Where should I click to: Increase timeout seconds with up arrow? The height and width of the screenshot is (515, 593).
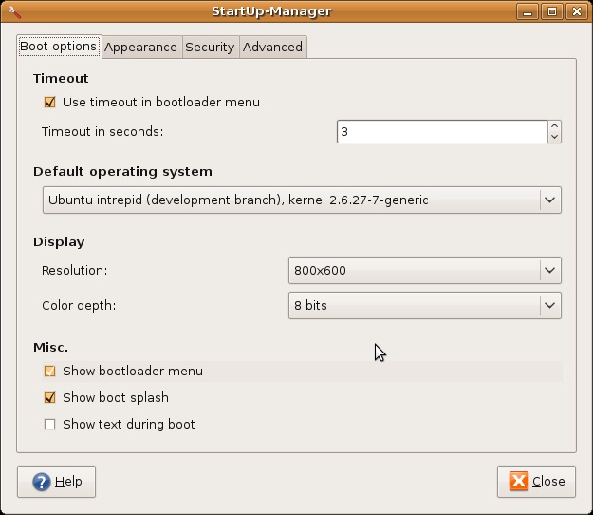554,126
